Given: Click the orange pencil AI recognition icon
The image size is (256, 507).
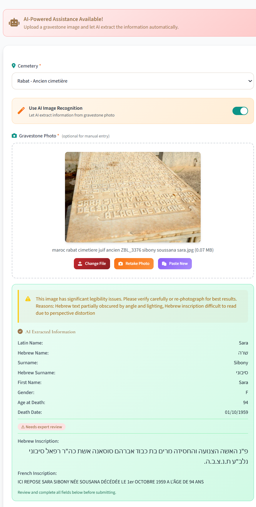Looking at the screenshot, I should [21, 111].
